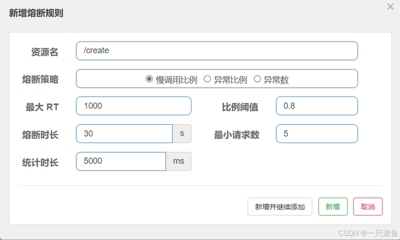Click the 资源名 label

pyautogui.click(x=45, y=52)
